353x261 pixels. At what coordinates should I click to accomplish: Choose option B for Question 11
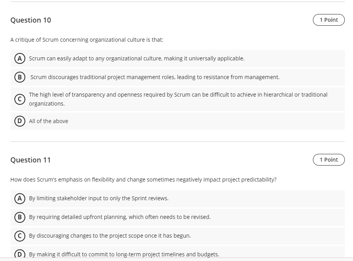19,217
